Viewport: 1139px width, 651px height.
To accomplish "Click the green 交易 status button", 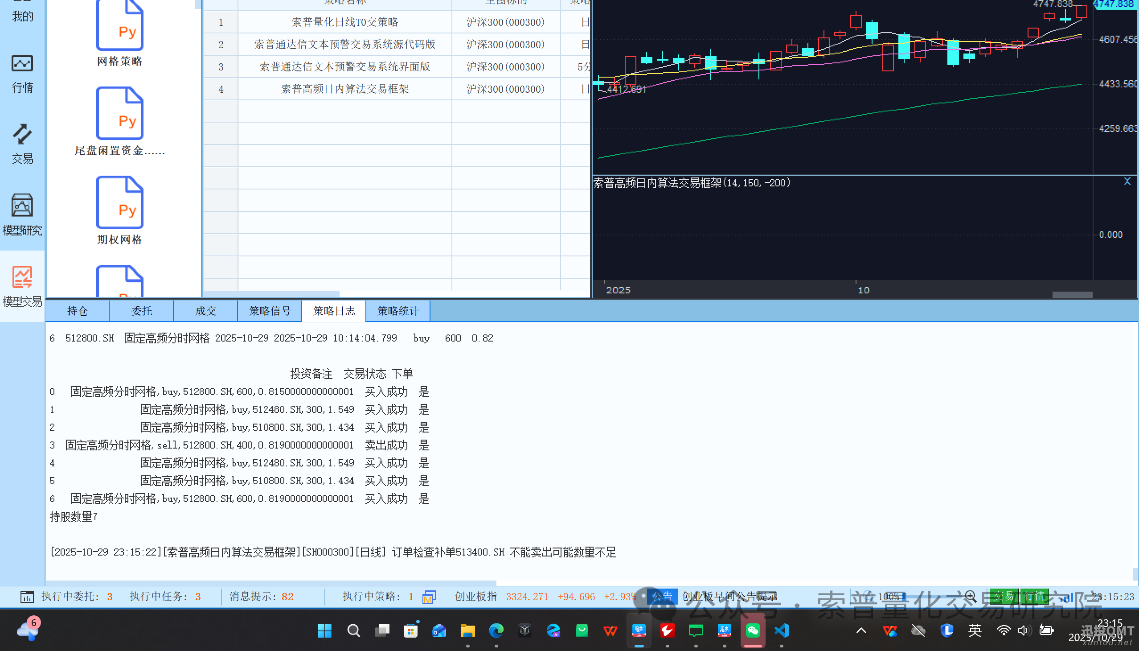I will pos(1004,596).
